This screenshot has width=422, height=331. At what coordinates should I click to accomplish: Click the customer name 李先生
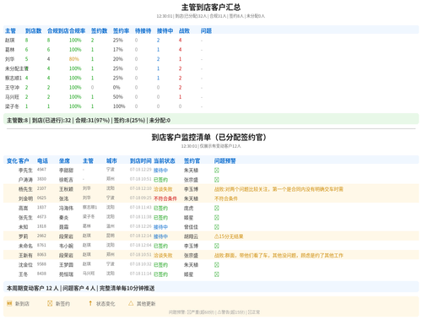click(x=25, y=171)
